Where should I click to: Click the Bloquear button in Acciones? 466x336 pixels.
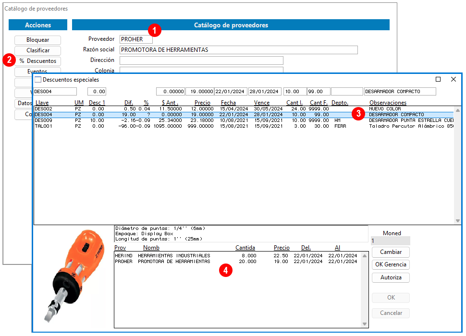38,40
